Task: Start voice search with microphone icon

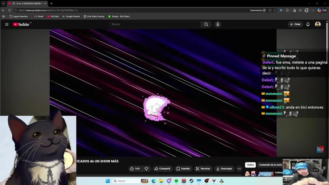Action: (218, 24)
